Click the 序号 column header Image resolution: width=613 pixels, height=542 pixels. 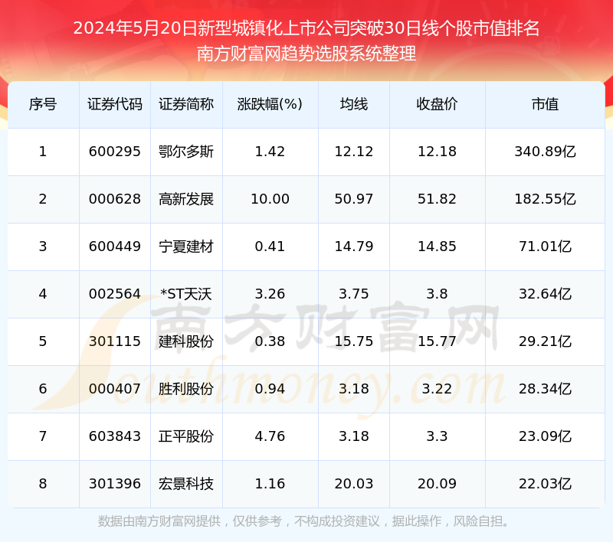[x=43, y=104]
